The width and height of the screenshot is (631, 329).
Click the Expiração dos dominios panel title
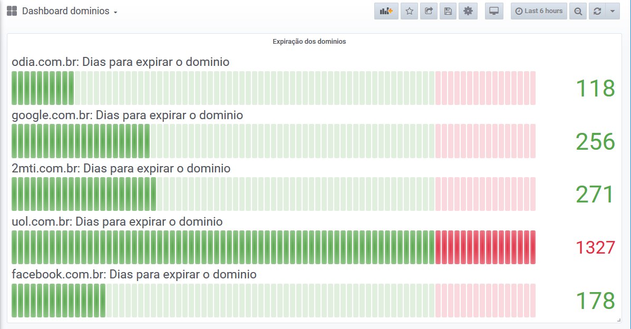pos(309,41)
